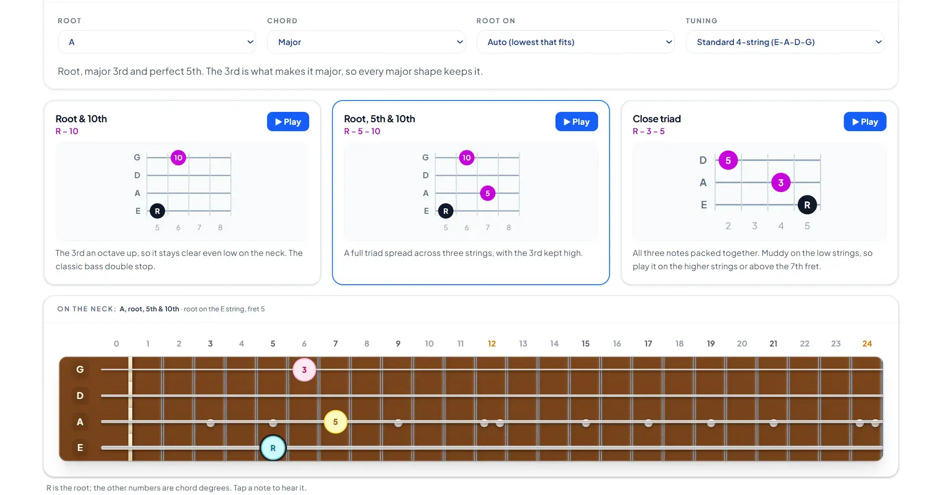Click the R – 10 formula text
This screenshot has height=495, width=940.
coord(67,131)
